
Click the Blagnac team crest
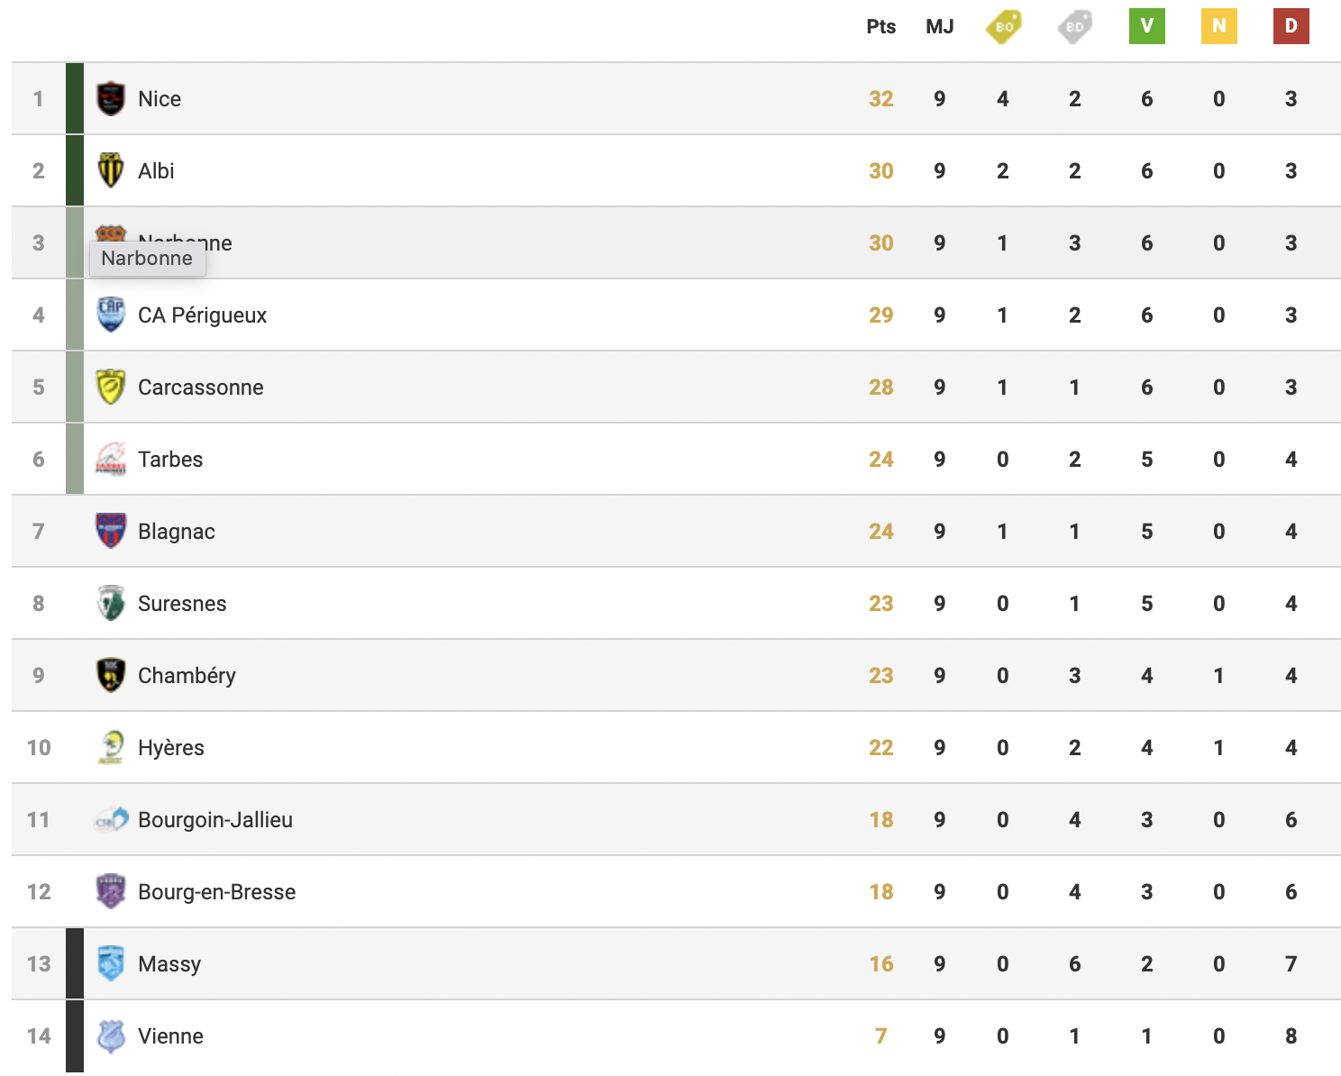pos(111,531)
